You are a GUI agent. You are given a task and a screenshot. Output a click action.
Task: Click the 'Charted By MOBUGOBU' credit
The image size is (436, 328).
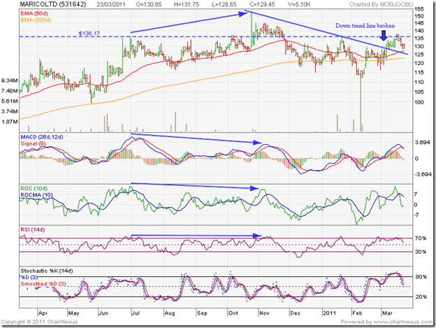coord(381,4)
